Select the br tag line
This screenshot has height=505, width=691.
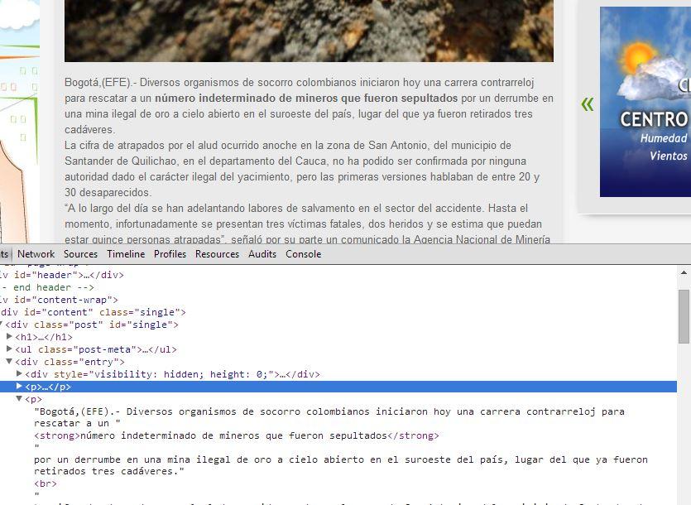[46, 483]
